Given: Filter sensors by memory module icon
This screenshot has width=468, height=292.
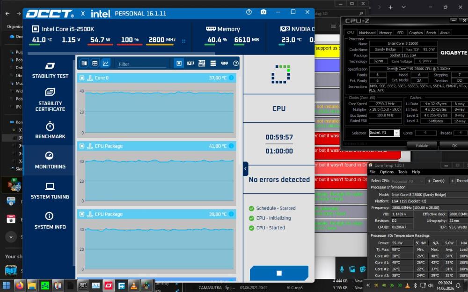Looking at the screenshot, I should pyautogui.click(x=225, y=63).
